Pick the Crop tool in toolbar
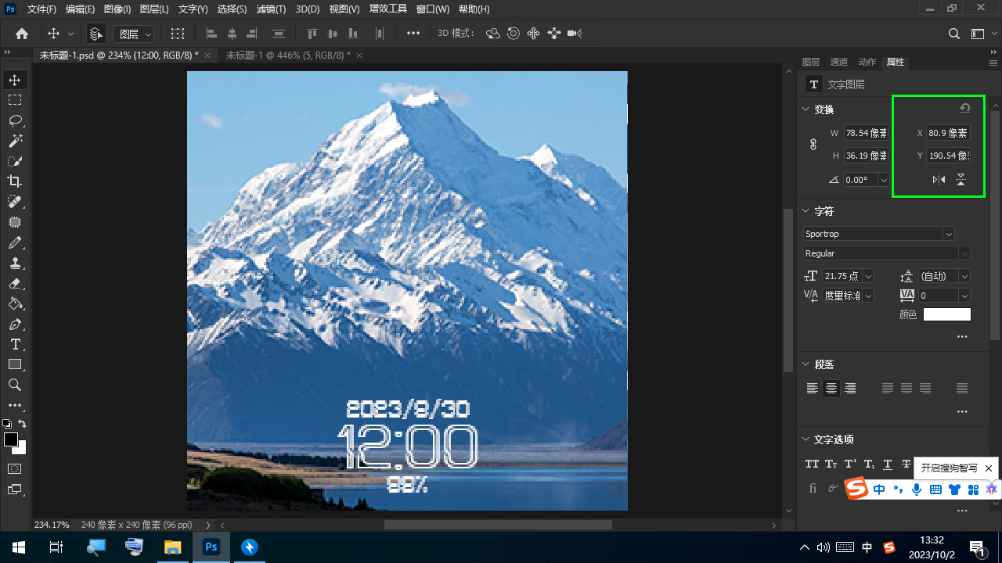The height and width of the screenshot is (563, 1002). [15, 181]
